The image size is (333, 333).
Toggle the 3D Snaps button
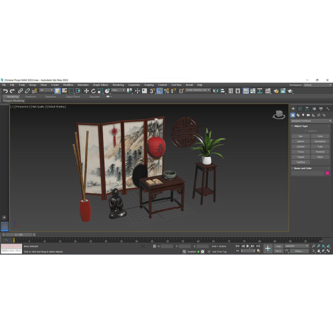point(153,91)
